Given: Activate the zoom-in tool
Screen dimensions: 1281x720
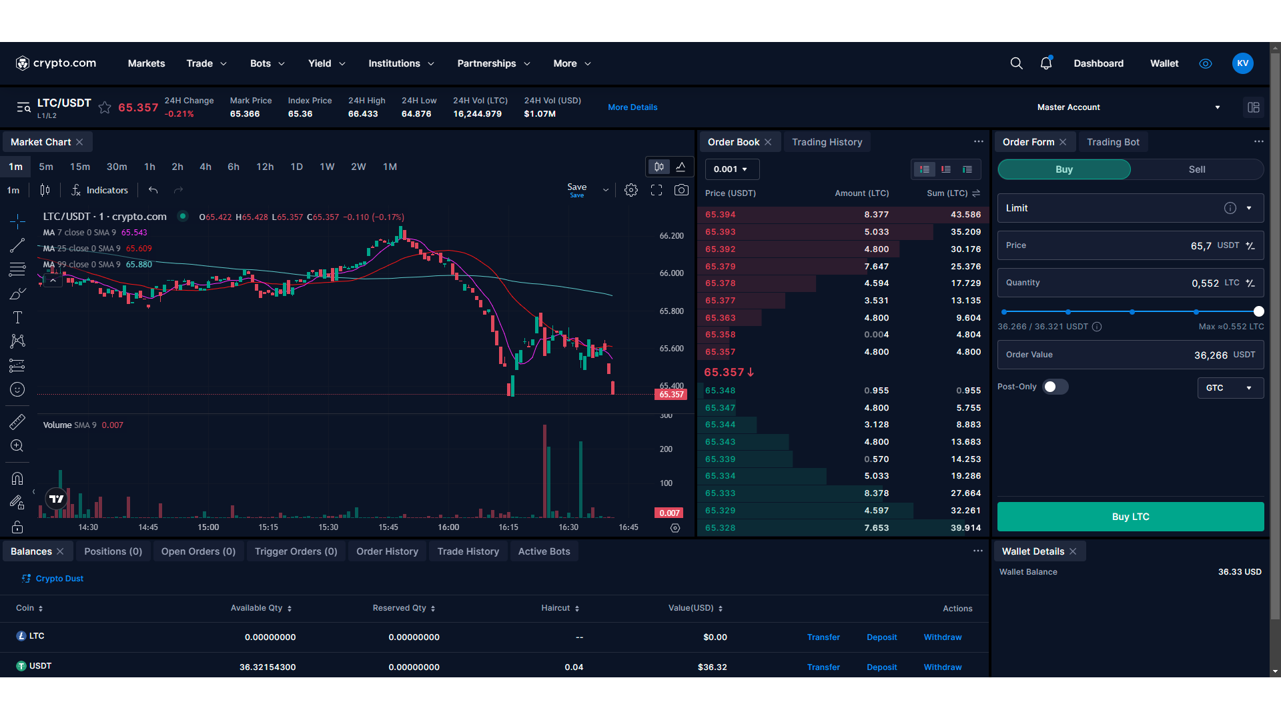Looking at the screenshot, I should click(x=17, y=445).
